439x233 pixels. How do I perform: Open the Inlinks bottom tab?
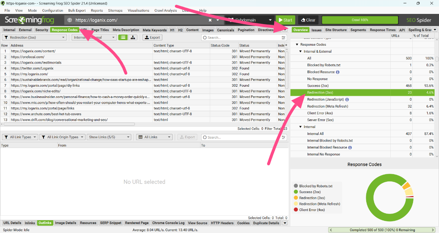[x=30, y=223]
